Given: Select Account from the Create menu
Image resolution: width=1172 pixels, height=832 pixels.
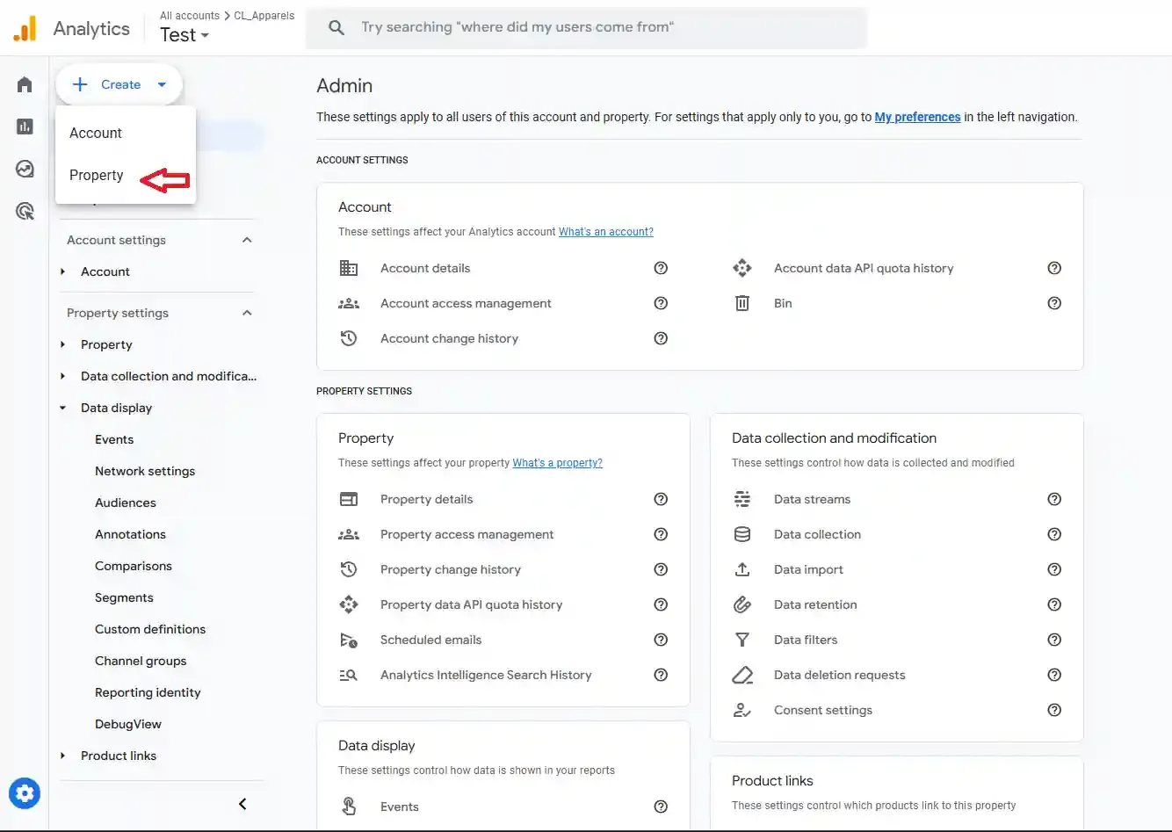Looking at the screenshot, I should click(126, 133).
